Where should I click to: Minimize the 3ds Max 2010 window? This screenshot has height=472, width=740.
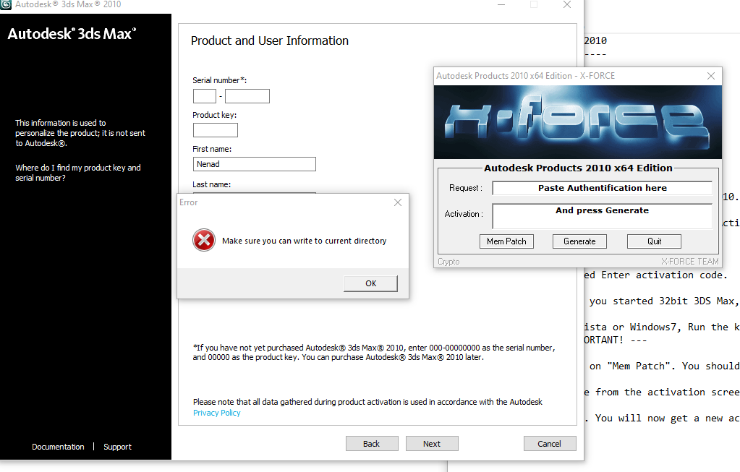[501, 5]
